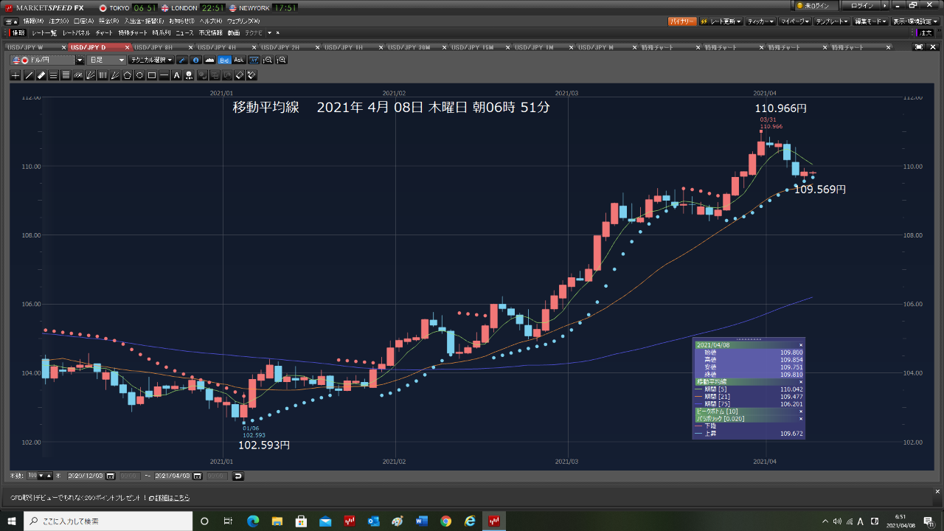Select the trend line drawing tool
The height and width of the screenshot is (531, 944).
[28, 75]
